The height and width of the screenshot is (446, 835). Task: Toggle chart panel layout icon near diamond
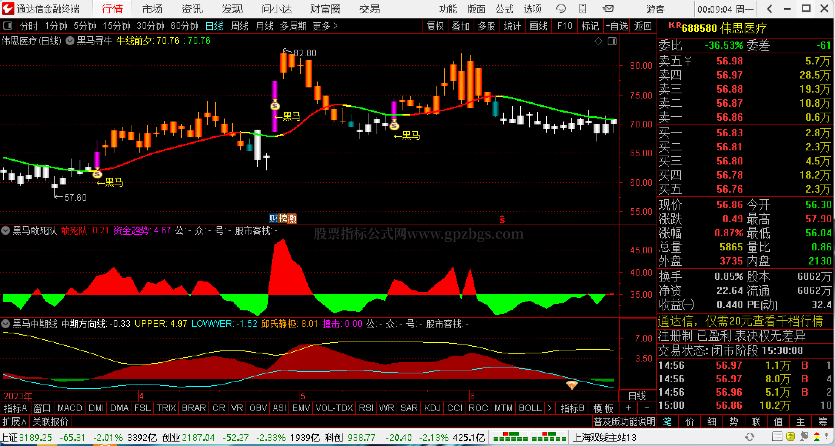612,41
